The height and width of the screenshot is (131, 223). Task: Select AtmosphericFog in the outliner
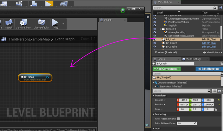tap(177, 32)
